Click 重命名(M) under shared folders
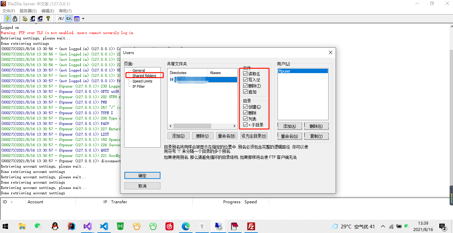The height and width of the screenshot is (233, 453). pos(227,136)
